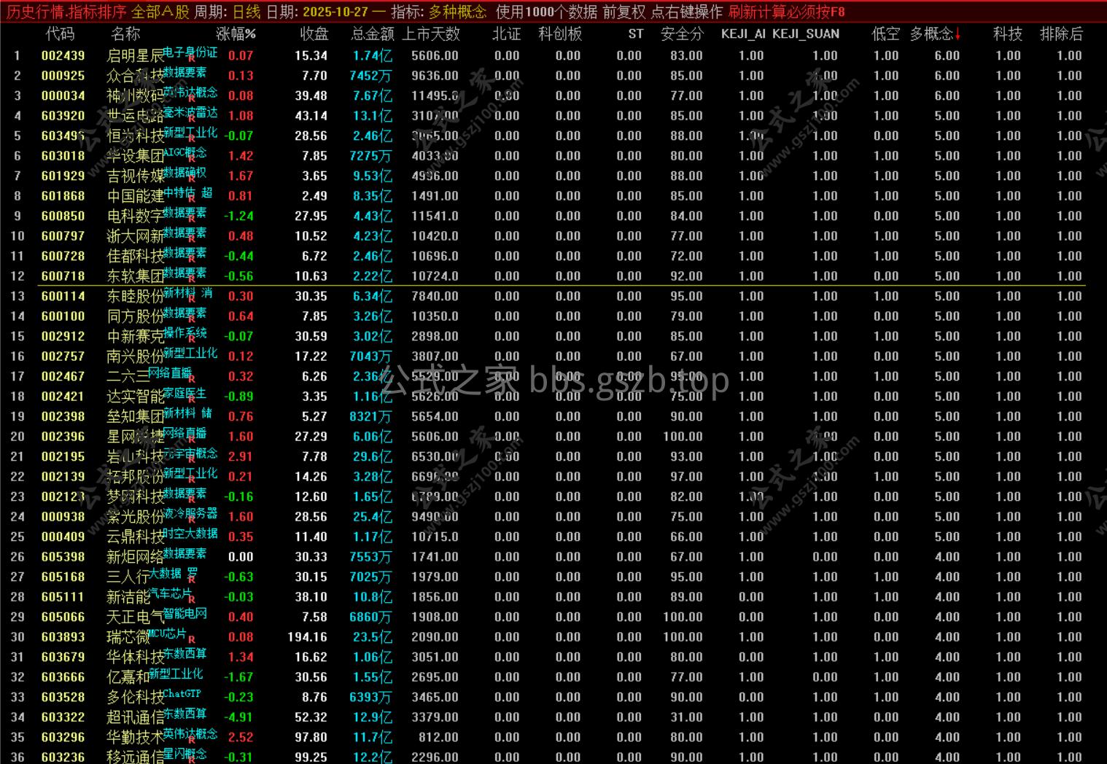1107x764 pixels.
Task: Select stock code 600850
Action: coord(63,216)
